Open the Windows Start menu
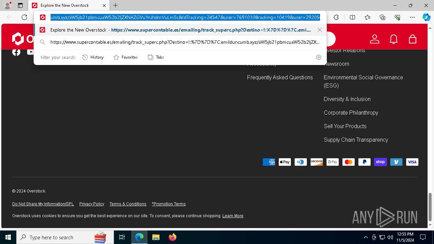The height and width of the screenshot is (244, 434). [8, 237]
